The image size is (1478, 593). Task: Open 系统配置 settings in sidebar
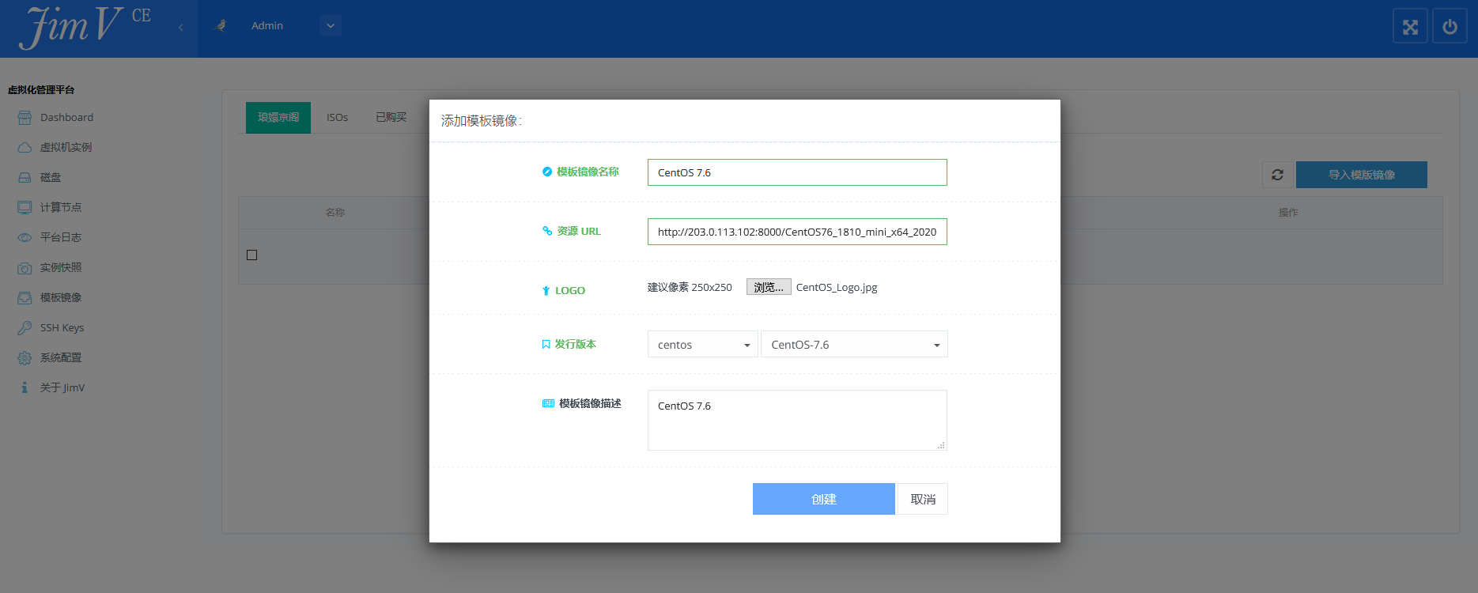[61, 357]
